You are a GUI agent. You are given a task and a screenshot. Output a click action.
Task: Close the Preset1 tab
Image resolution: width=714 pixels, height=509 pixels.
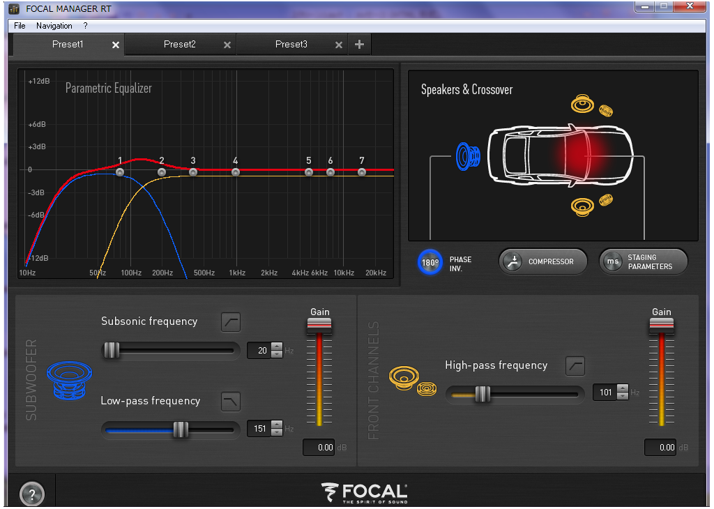coord(116,45)
